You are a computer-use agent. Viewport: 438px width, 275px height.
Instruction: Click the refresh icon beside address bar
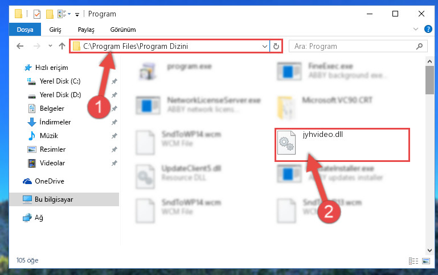click(276, 46)
